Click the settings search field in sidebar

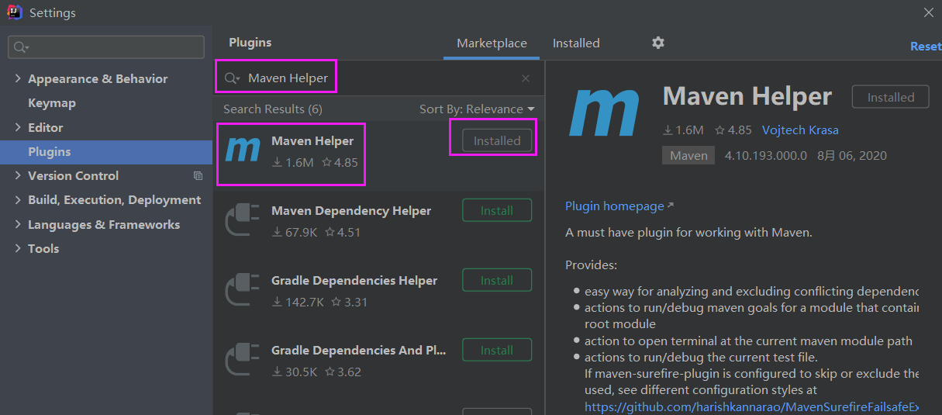tap(106, 47)
